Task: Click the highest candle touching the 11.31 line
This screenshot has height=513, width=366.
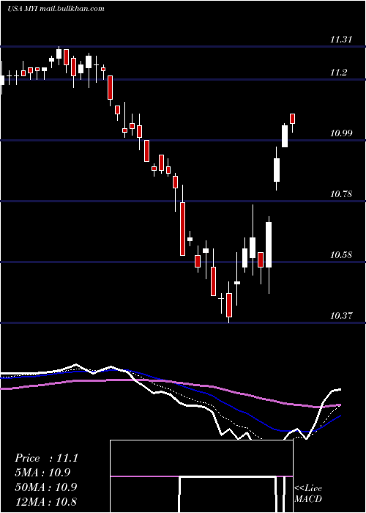Action: (x=59, y=53)
